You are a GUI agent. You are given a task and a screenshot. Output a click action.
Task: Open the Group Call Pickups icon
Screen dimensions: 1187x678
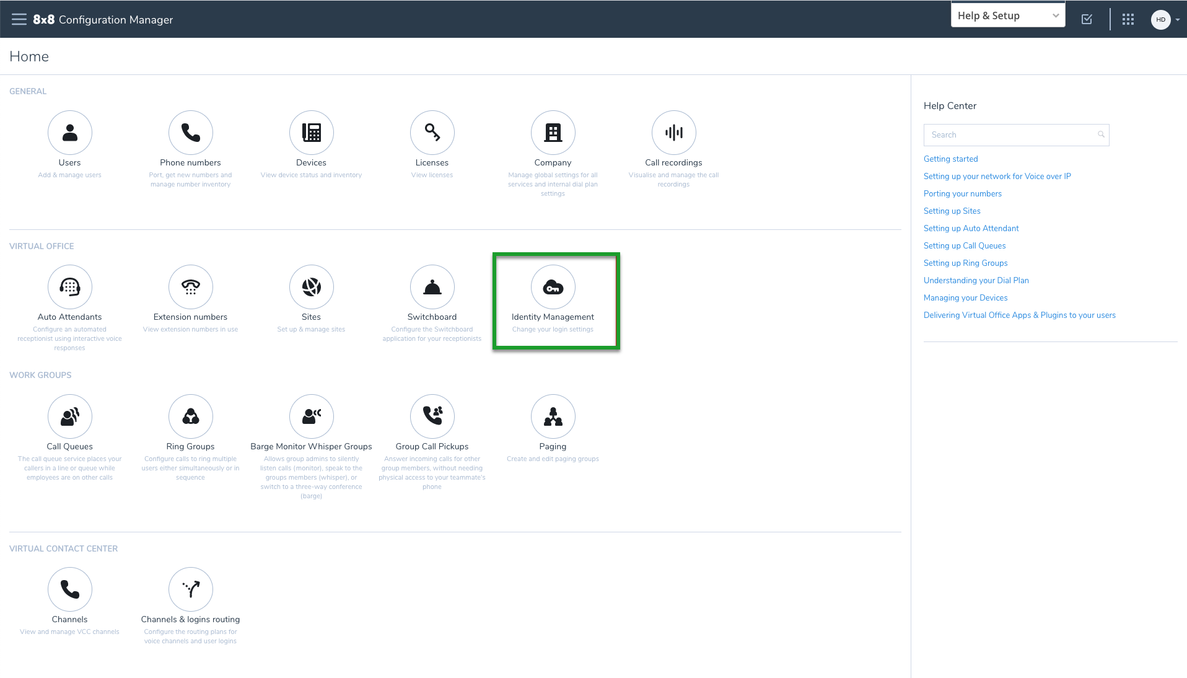(432, 416)
